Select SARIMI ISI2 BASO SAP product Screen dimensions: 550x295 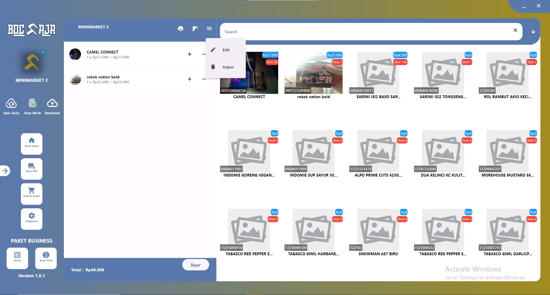click(378, 76)
